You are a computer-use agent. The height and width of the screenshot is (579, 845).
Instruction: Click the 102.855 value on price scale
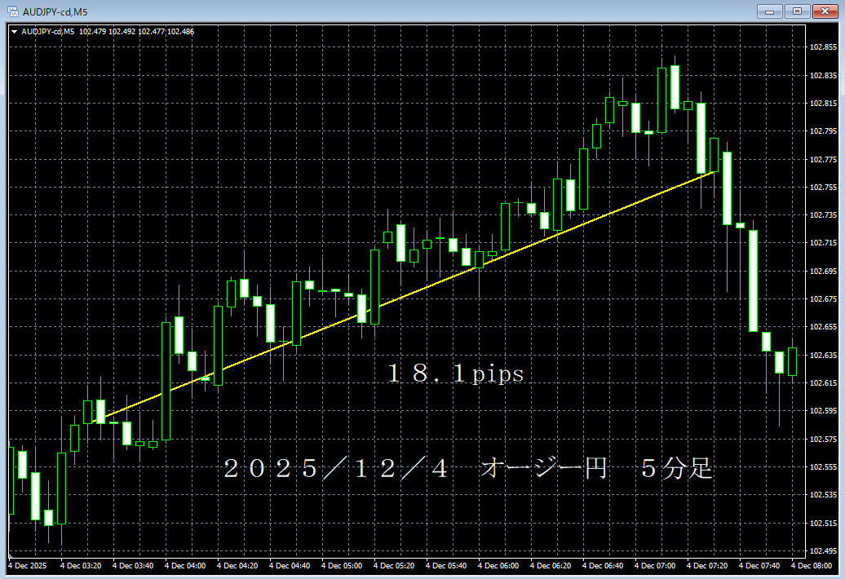pos(825,48)
